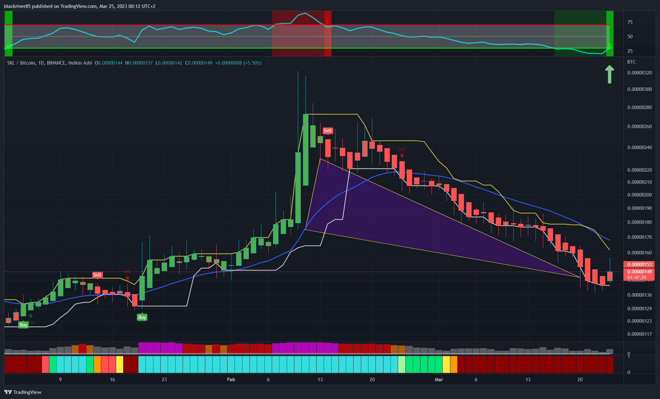Click the tallest green candle at February peak
660x399 pixels.
click(305, 149)
